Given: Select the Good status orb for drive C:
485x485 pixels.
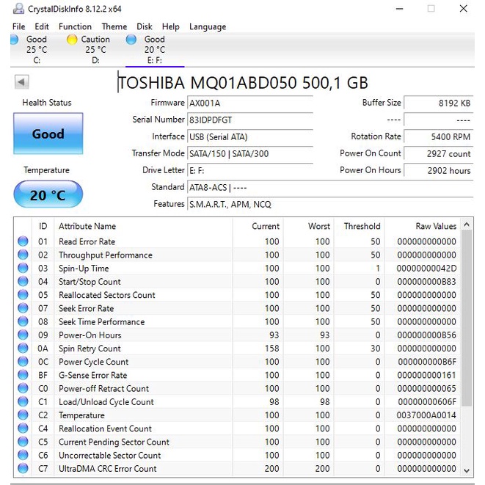Looking at the screenshot, I should click(15, 40).
